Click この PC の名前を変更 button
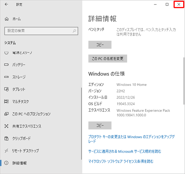 (x=108, y=58)
